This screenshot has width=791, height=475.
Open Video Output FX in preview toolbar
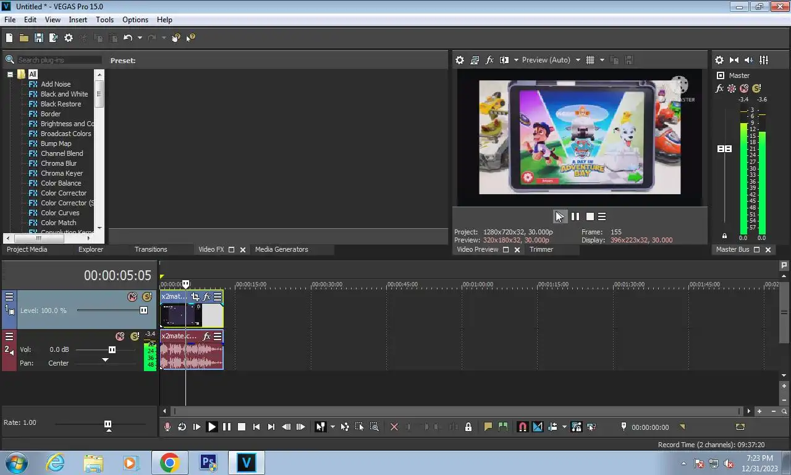(x=489, y=60)
